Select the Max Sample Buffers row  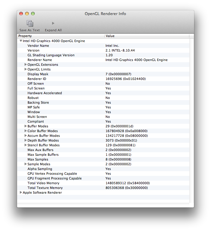coord(103,155)
